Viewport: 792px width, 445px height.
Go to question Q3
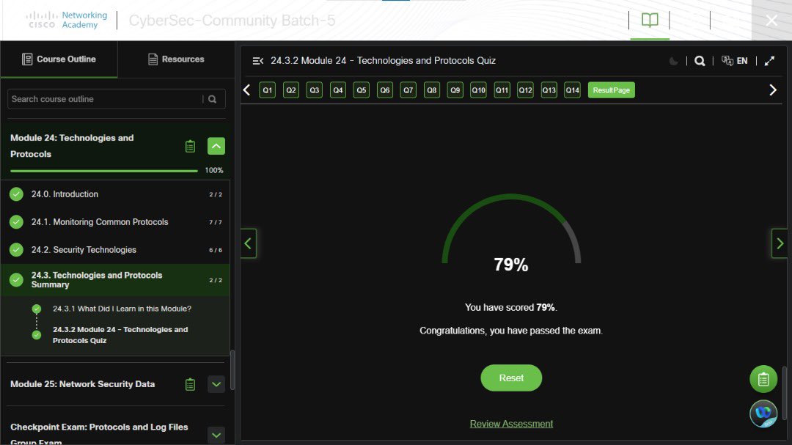[x=314, y=90]
